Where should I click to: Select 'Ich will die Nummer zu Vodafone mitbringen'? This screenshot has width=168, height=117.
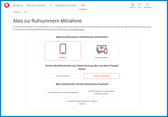63,92
